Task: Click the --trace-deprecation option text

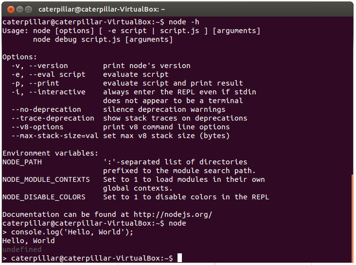Action: pyautogui.click(x=53, y=118)
